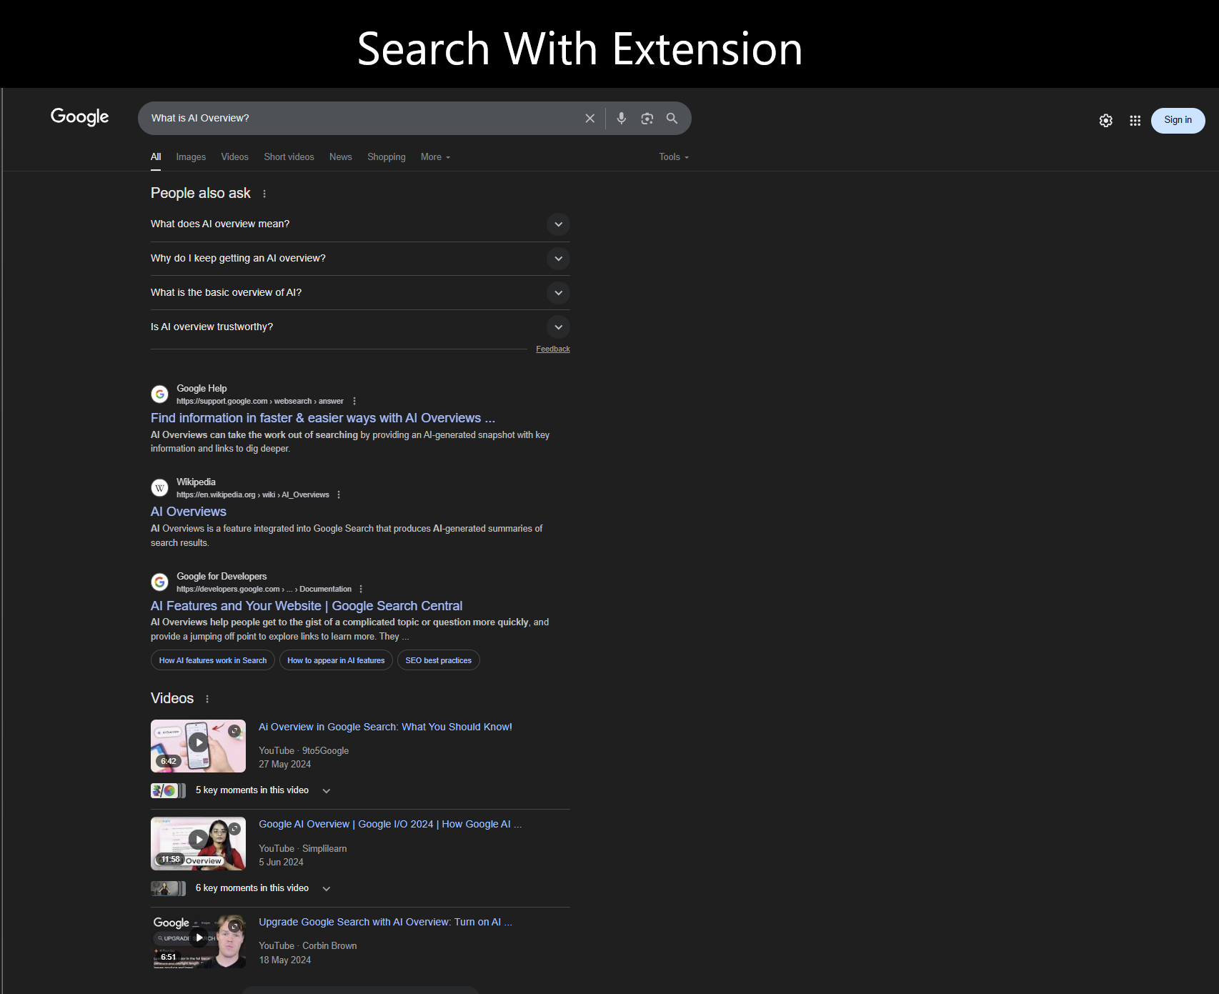This screenshot has width=1219, height=994.
Task: Switch to the Videos tab
Action: 235,157
